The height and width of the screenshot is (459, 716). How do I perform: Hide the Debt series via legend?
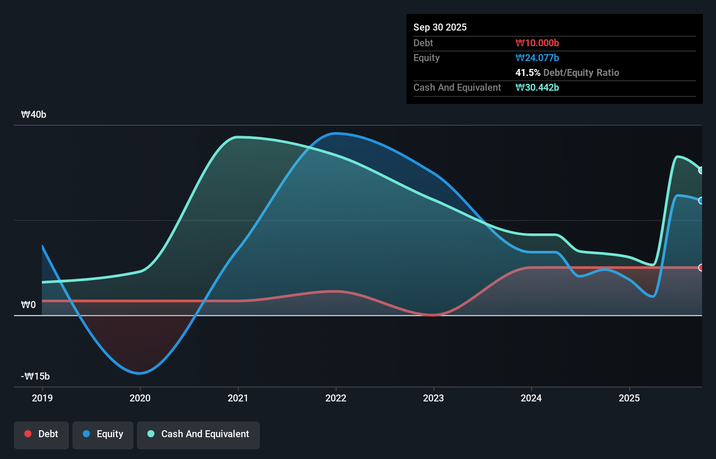pos(41,434)
